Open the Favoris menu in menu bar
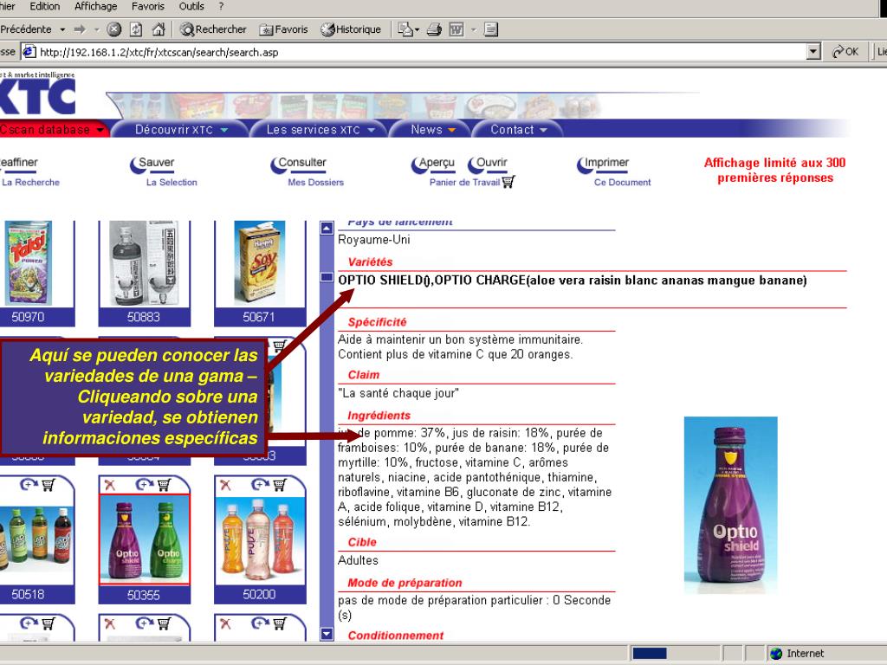The height and width of the screenshot is (665, 887). (147, 6)
